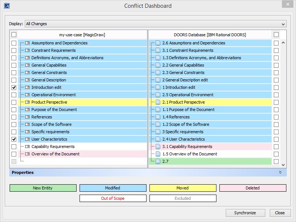Click the MagicDraw app icon in title bar
The image size is (296, 222).
coord(7,6)
